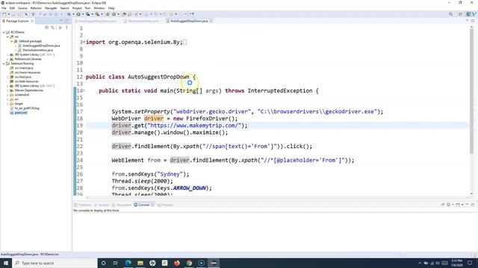Viewport: 478px width, 268px height.
Task: Select the Console tab
Action: (144, 205)
